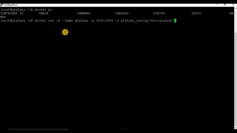The width and height of the screenshot is (237, 133).
Task: Click the CONTAINER ID column header
Action: 12,13
